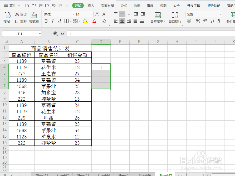Screen dimensions: 235x176
Task: Decrease indent icon
Action: pyautogui.click(x=136, y=14)
